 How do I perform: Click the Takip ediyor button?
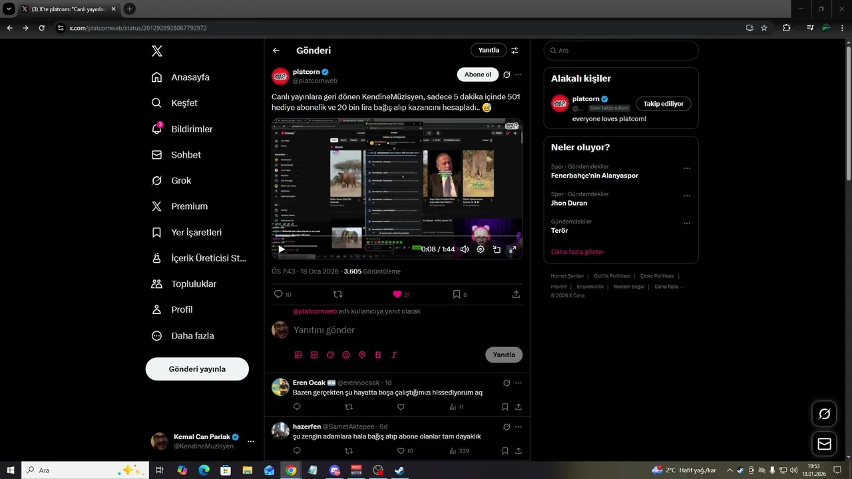(664, 104)
